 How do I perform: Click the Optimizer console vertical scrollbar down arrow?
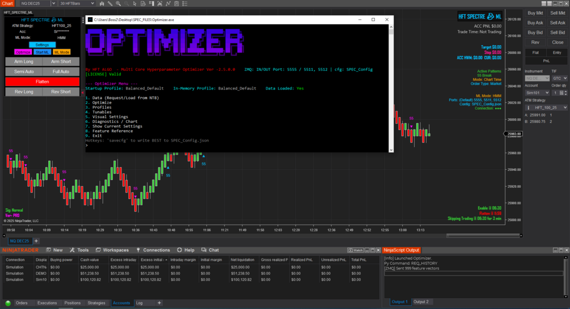(391, 150)
